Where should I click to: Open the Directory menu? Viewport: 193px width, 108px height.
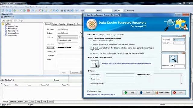39,7
